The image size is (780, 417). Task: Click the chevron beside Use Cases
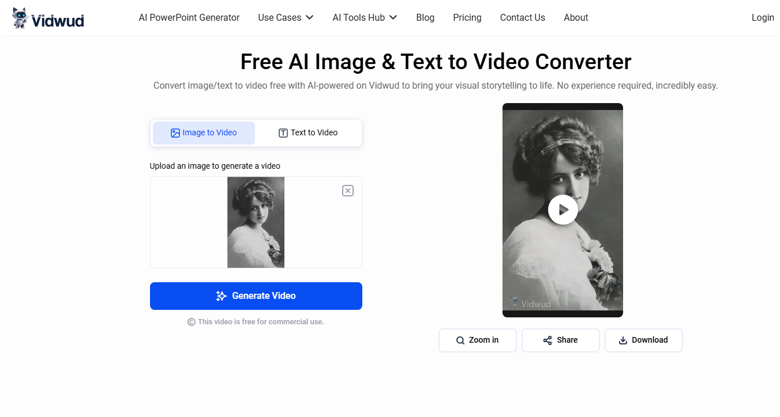pos(310,18)
